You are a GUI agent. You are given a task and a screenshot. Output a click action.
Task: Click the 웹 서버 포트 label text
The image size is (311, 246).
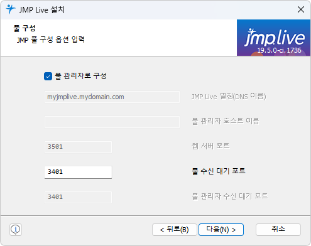pos(210,146)
